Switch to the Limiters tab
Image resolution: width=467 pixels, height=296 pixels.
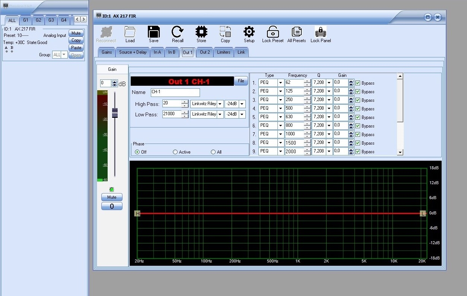(223, 52)
